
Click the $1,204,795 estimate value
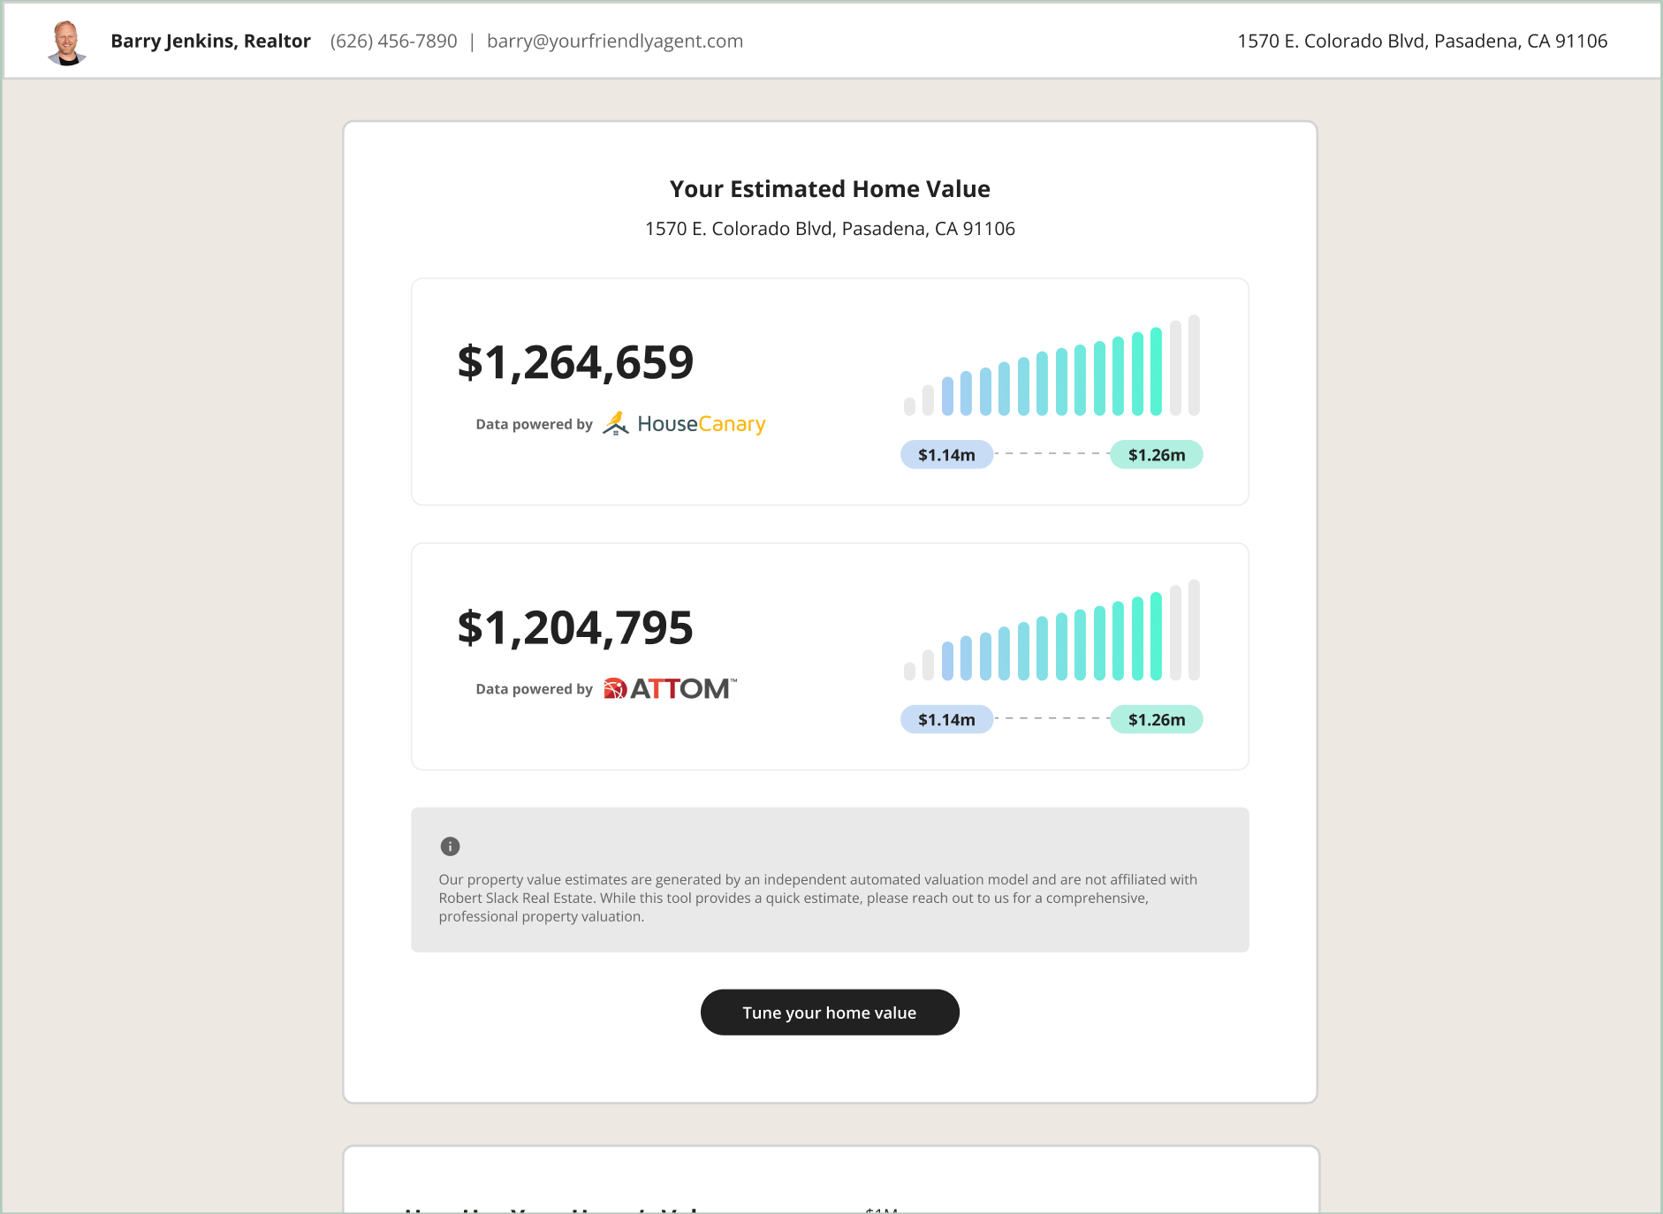pyautogui.click(x=575, y=628)
